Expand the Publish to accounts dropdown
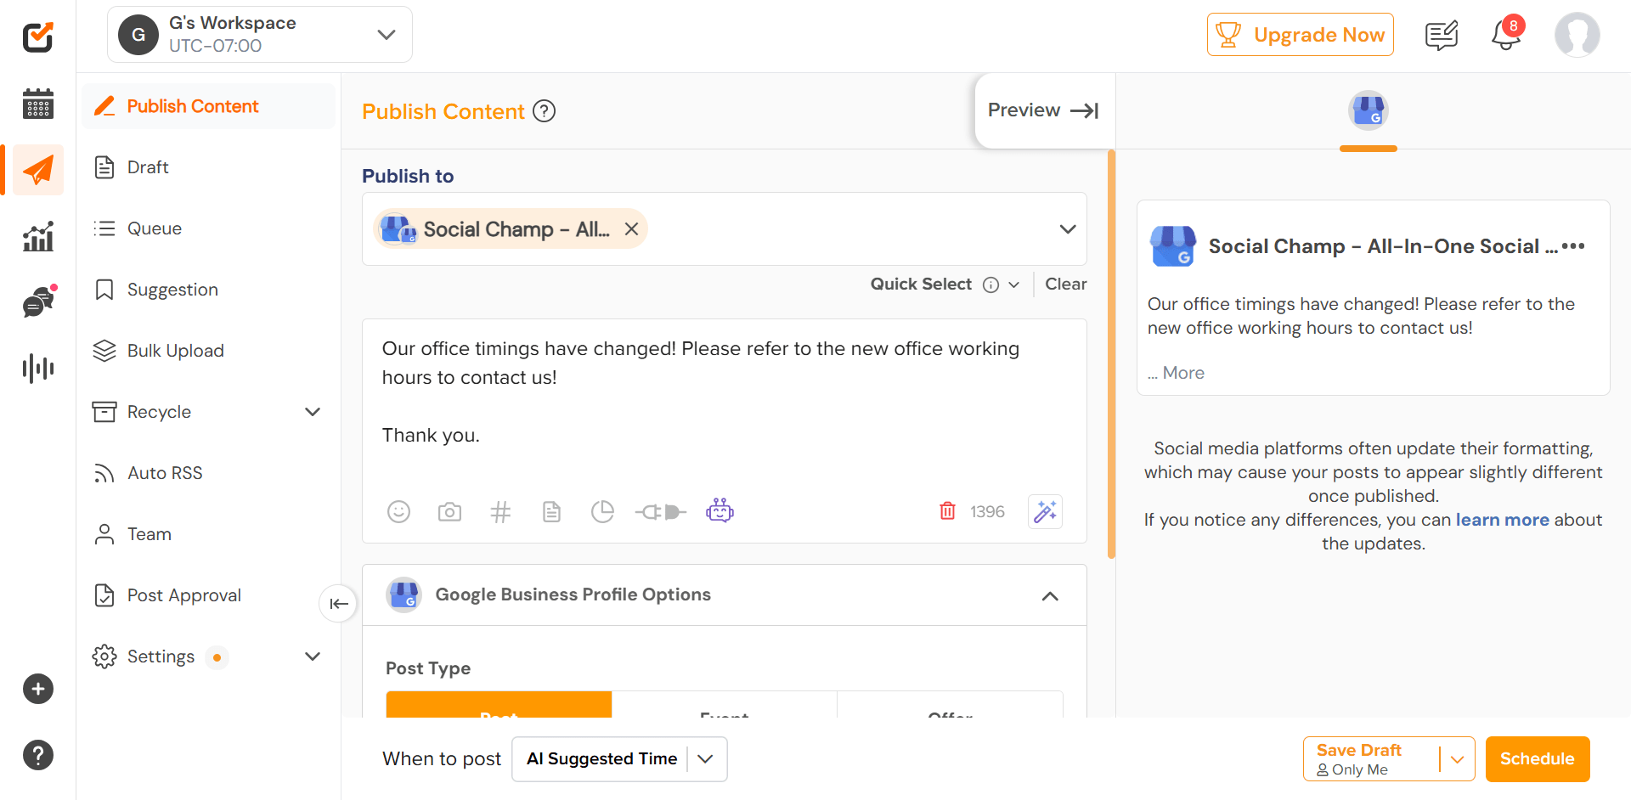Screen dimensions: 1631x800 tap(1068, 229)
